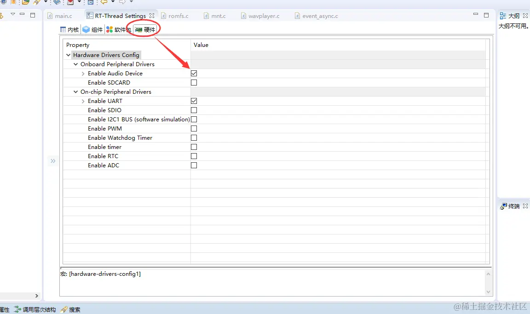
Task: Click the RT-Thread Settings tab icon
Action: (x=90, y=16)
